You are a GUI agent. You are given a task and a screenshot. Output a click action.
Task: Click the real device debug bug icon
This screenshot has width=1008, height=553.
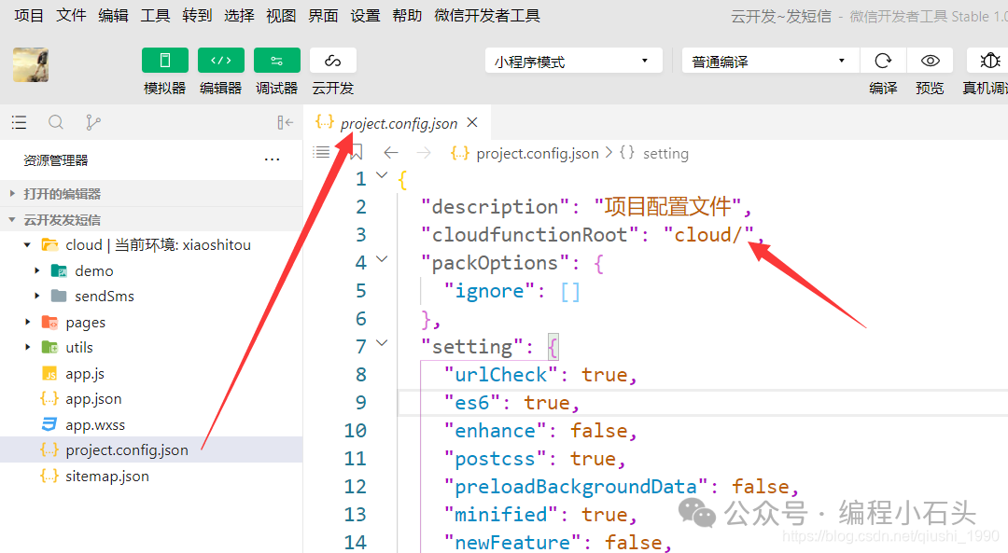988,61
